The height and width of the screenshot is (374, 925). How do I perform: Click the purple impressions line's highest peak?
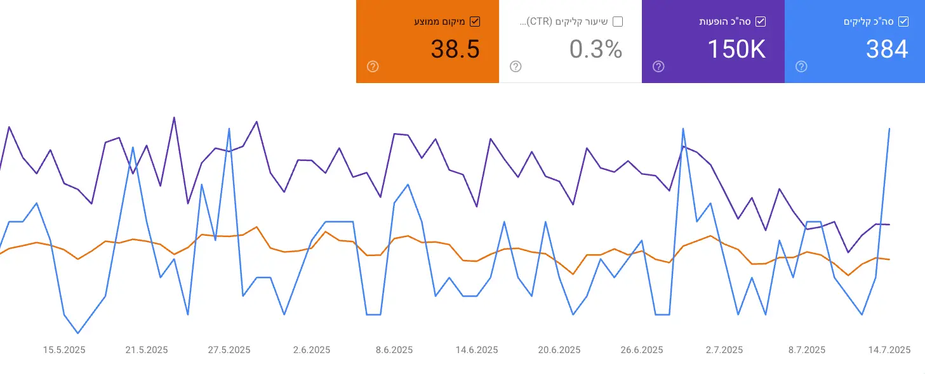click(x=174, y=117)
